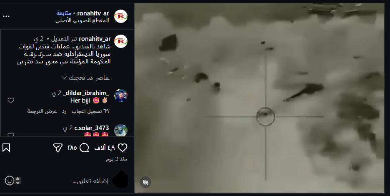Click the متابعة follow link
The image size is (390, 196).
pyautogui.click(x=64, y=13)
